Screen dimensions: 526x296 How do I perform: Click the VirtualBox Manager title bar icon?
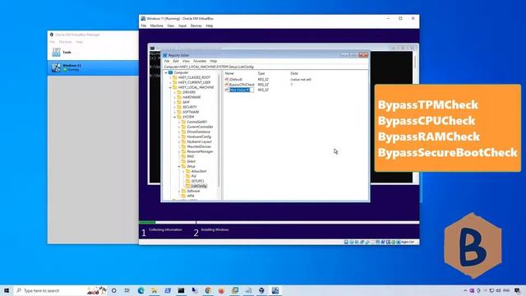coord(51,35)
